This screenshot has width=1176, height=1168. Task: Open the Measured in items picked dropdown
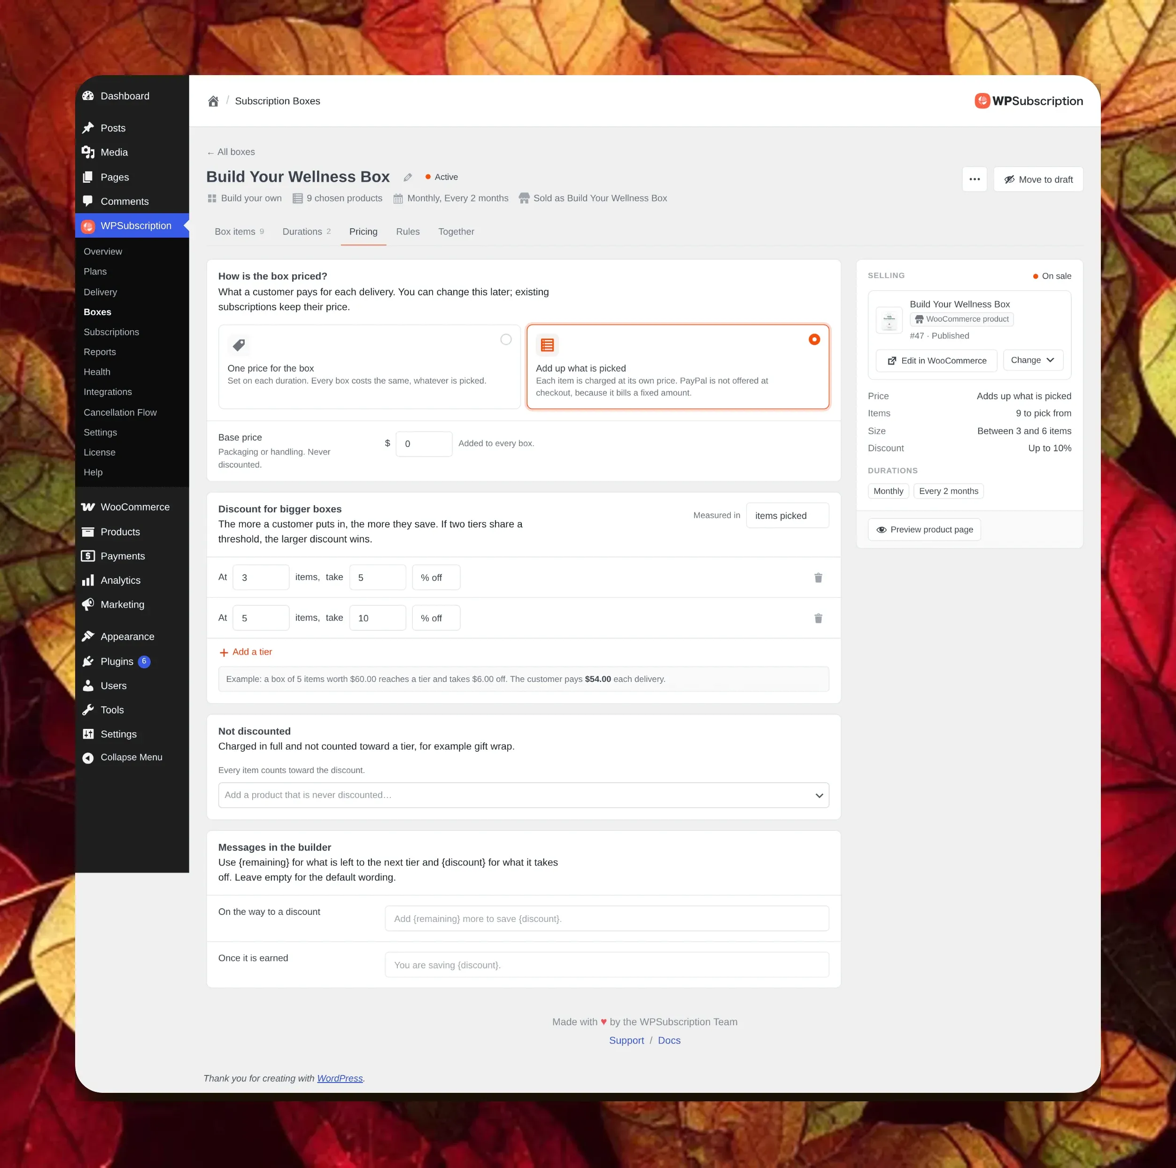pyautogui.click(x=787, y=516)
